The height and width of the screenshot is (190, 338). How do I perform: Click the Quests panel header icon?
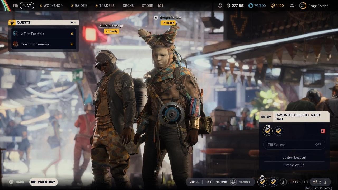(12, 22)
